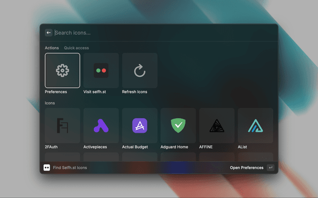The image size is (318, 198).
Task: Choose the AList icon
Action: (255, 126)
